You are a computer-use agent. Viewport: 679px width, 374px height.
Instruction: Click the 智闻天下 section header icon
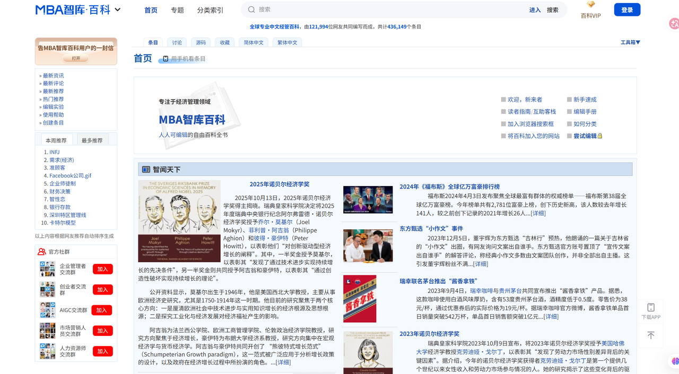(146, 170)
